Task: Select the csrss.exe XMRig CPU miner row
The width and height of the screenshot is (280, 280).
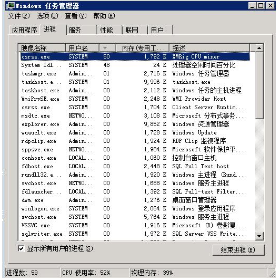Action: point(135,56)
